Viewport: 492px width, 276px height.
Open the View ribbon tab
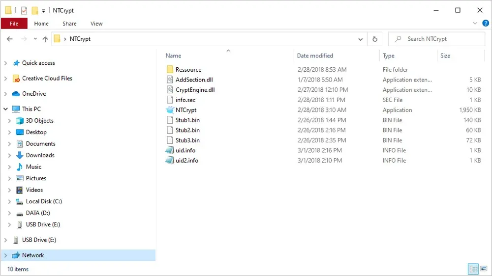(96, 24)
